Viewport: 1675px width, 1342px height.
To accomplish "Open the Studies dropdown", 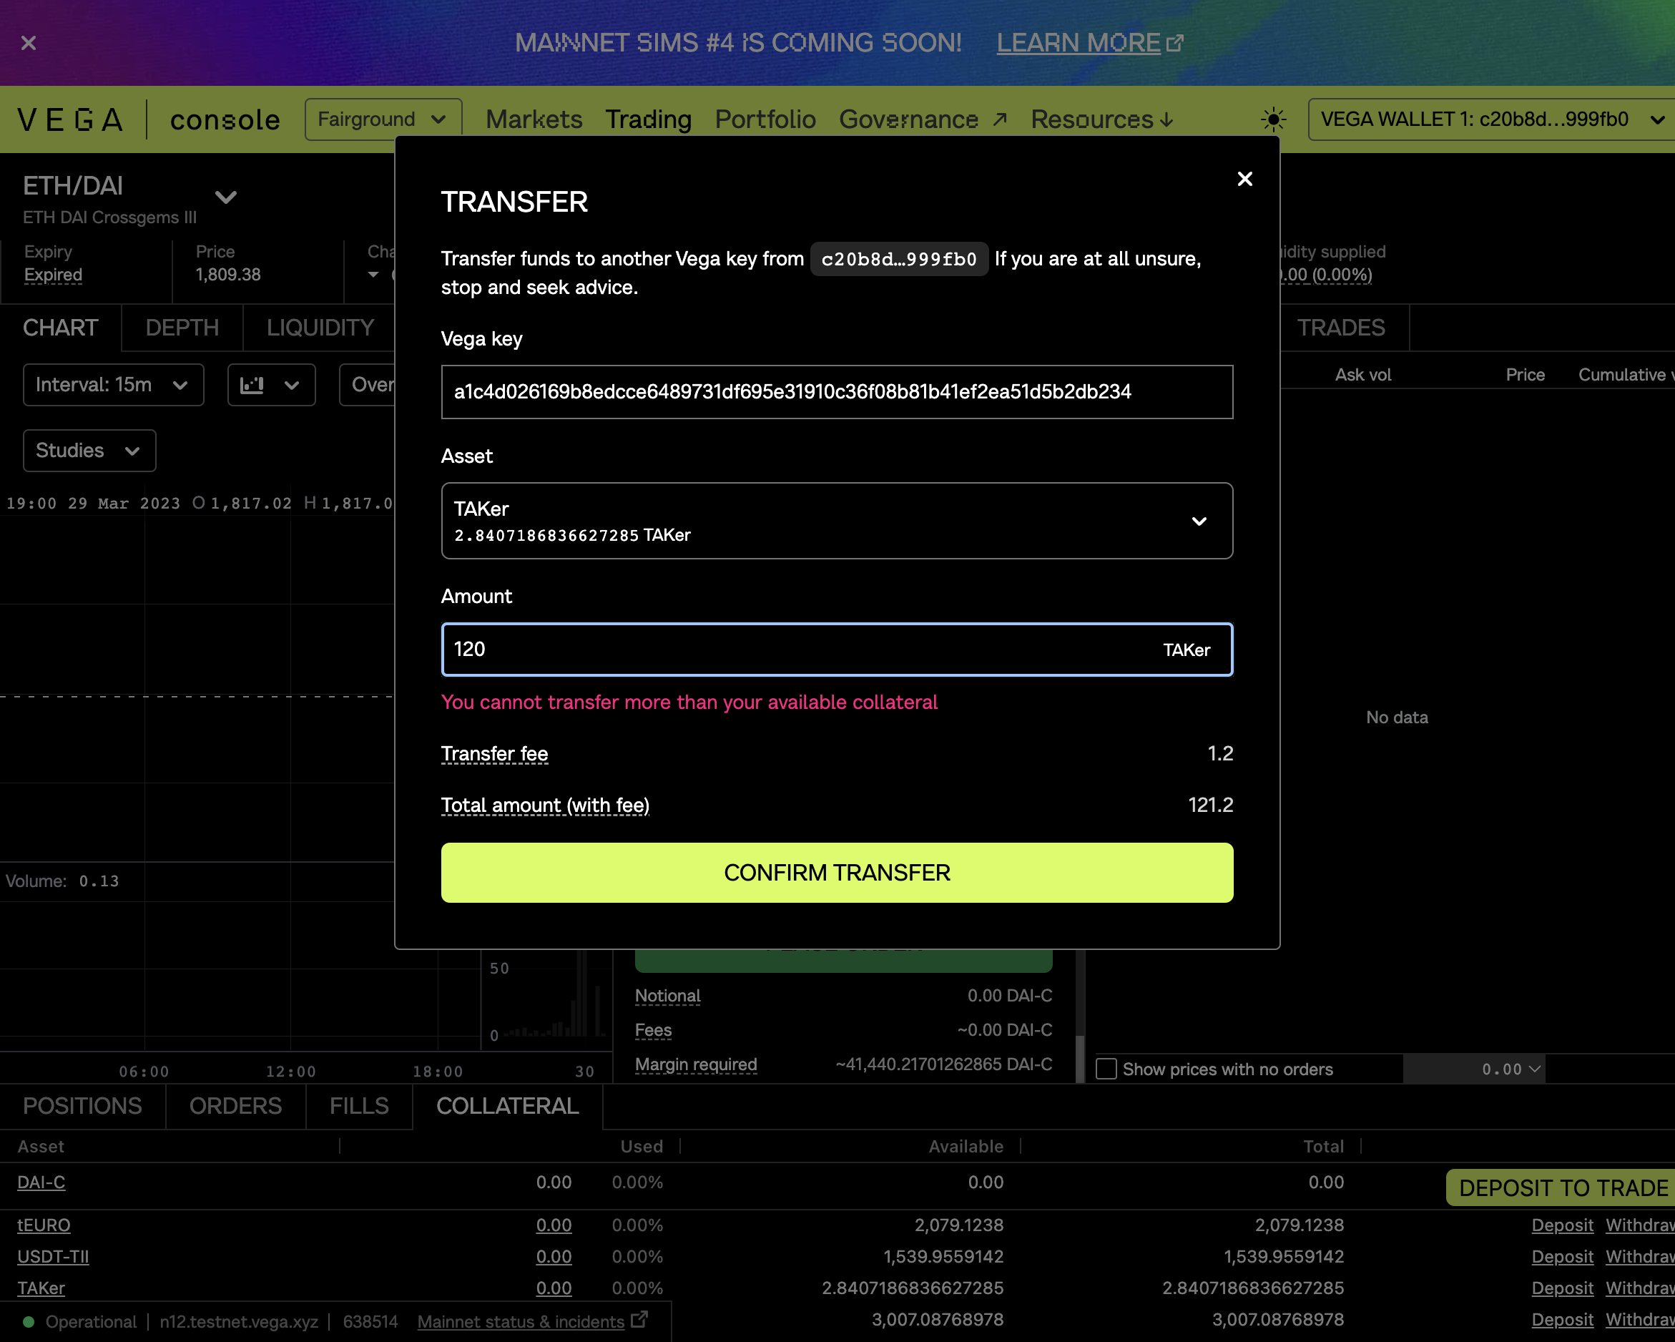I will [89, 450].
